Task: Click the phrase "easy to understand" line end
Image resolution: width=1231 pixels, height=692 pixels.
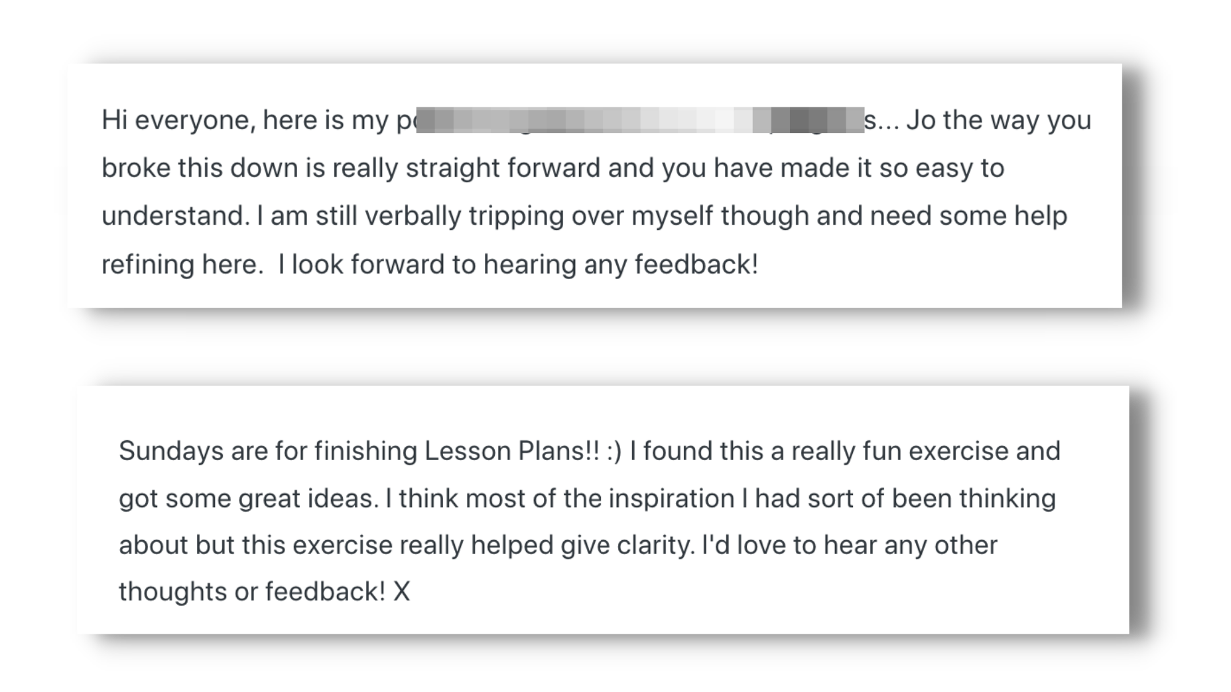Action: (960, 168)
